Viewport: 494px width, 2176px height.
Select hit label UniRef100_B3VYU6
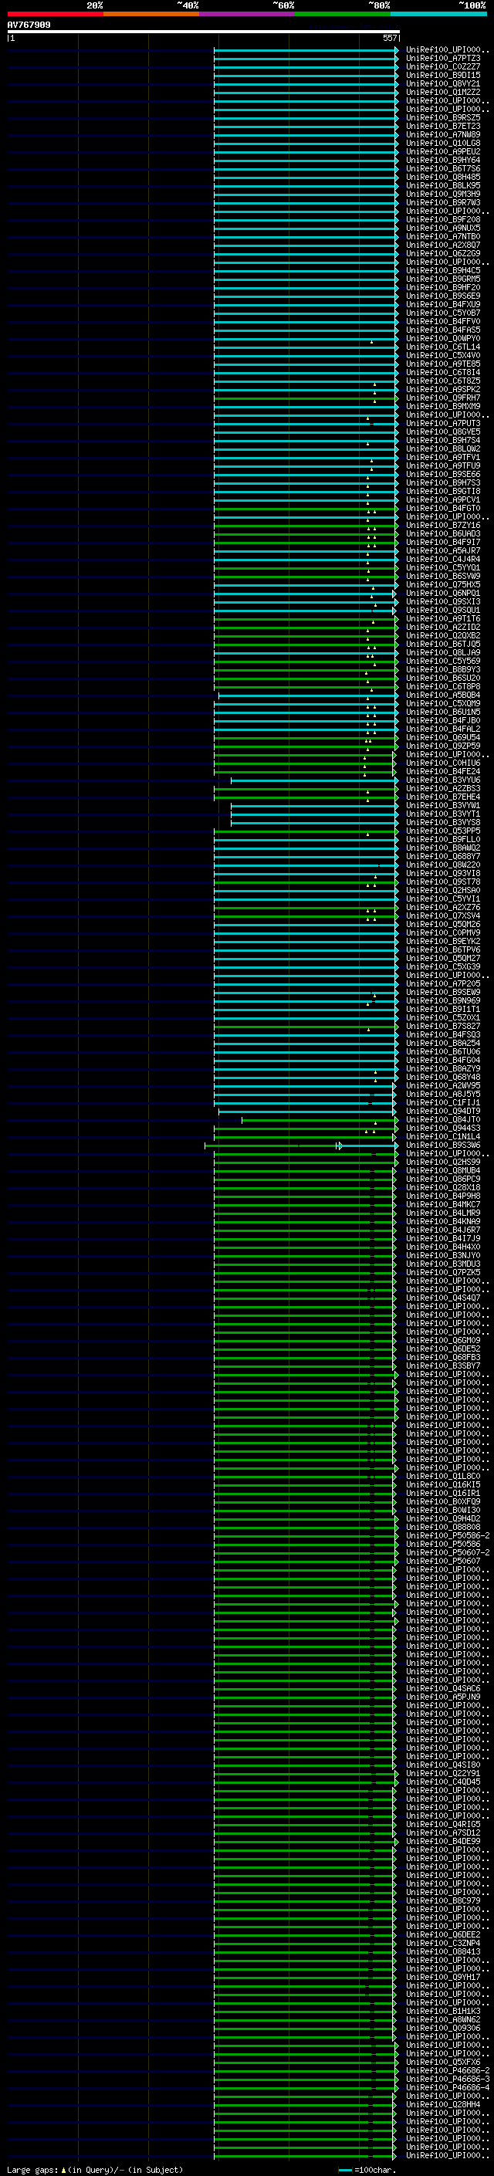pos(442,780)
